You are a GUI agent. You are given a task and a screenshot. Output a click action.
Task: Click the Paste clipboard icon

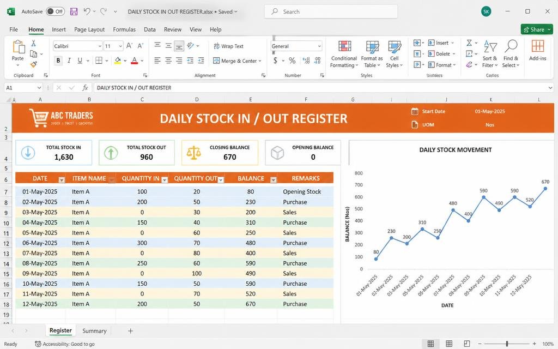point(18,47)
